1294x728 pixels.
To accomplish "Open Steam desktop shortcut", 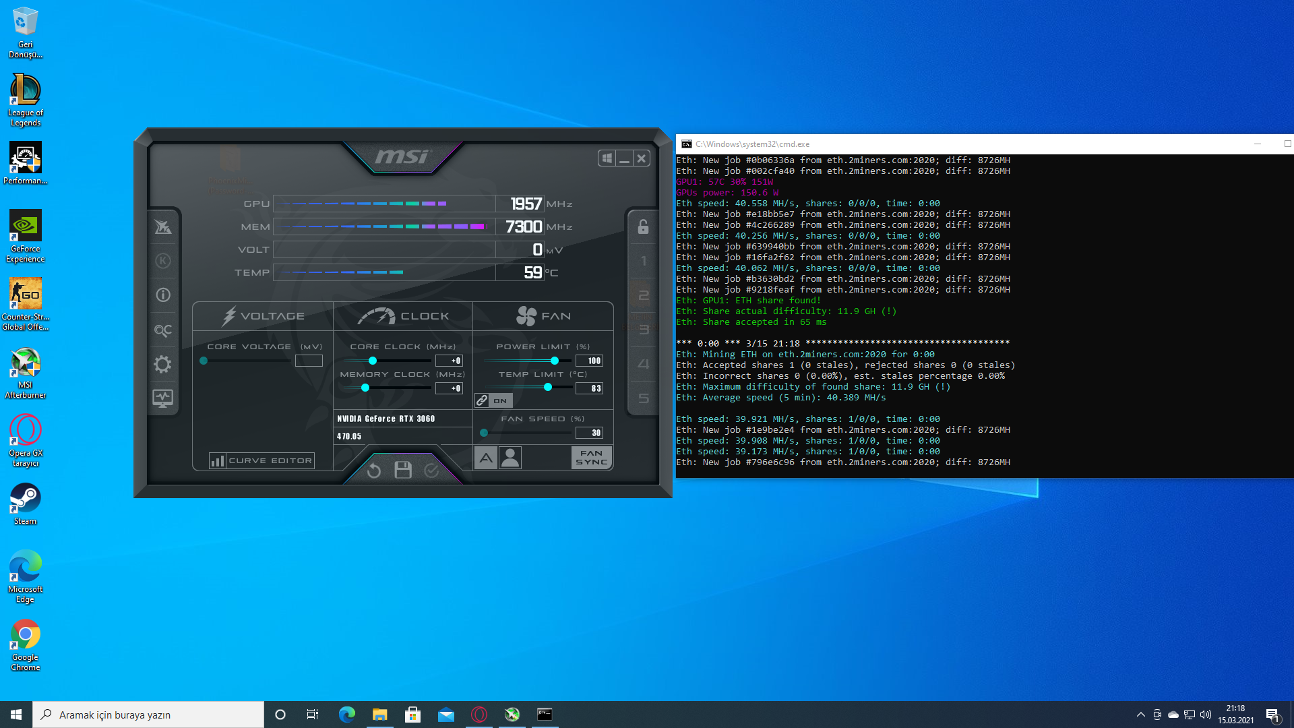I will click(26, 504).
